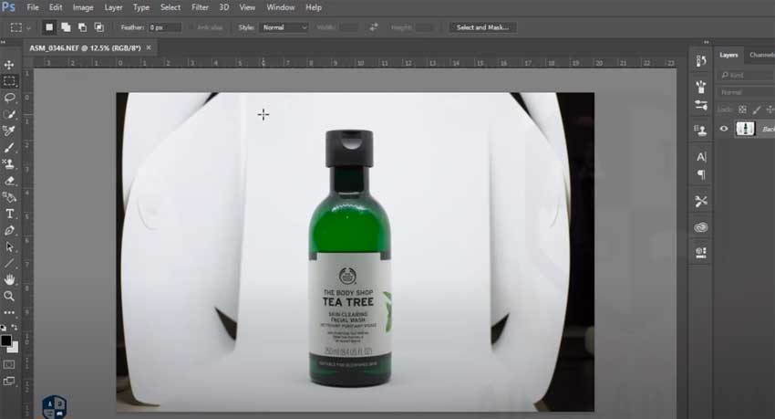Screen dimensions: 775x419
Task: Open the File menu
Action: [x=33, y=7]
